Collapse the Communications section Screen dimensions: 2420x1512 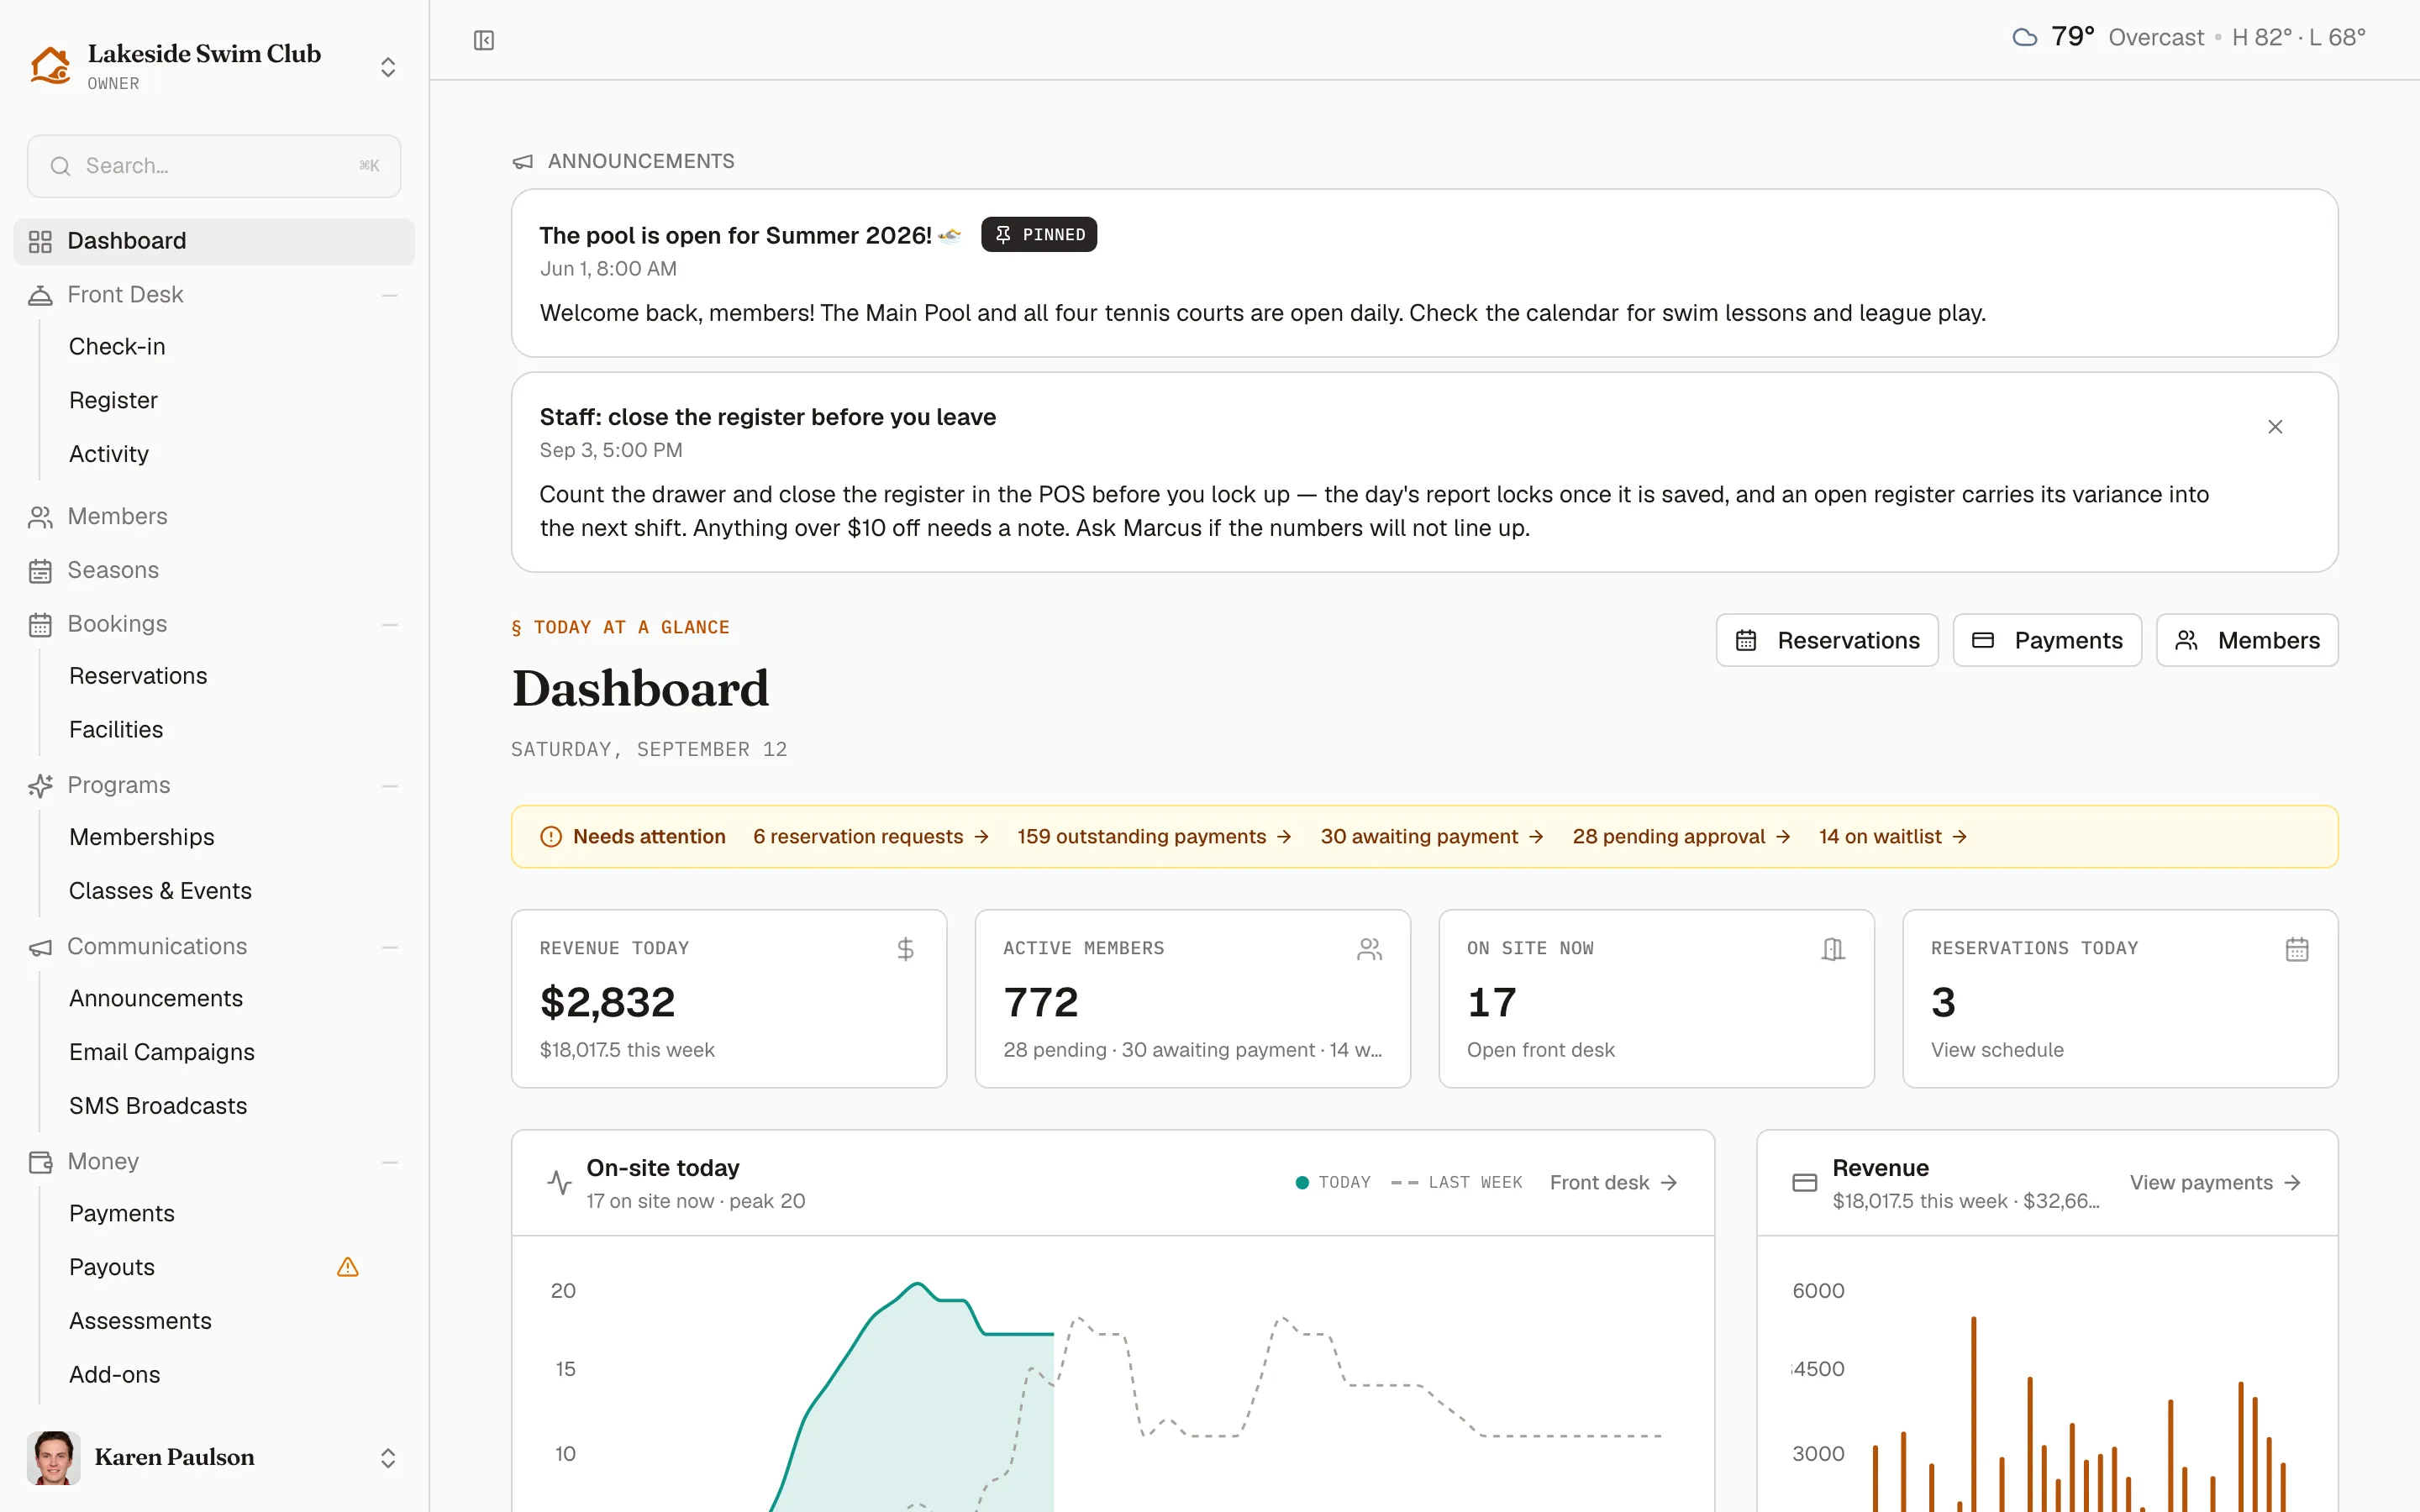pyautogui.click(x=390, y=947)
